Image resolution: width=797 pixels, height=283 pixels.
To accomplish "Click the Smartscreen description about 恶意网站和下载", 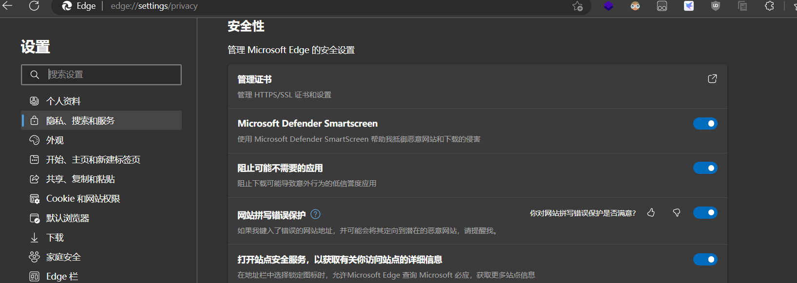I will (x=359, y=139).
